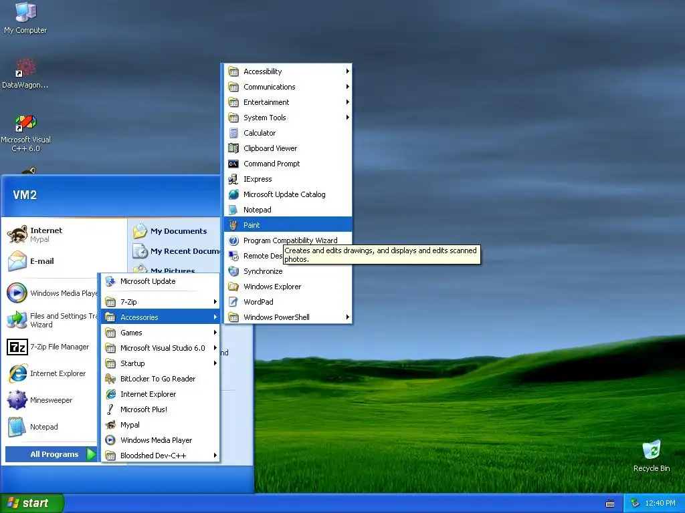Expand the Windows PowerShell submenu arrow
This screenshot has width=685, height=513.
coord(347,317)
